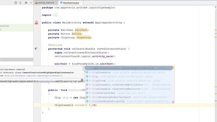Place cursor after 'CHi' on the ChipDrawable line
Image resolution: width=217 pixels, height=122 pixels.
97,105
